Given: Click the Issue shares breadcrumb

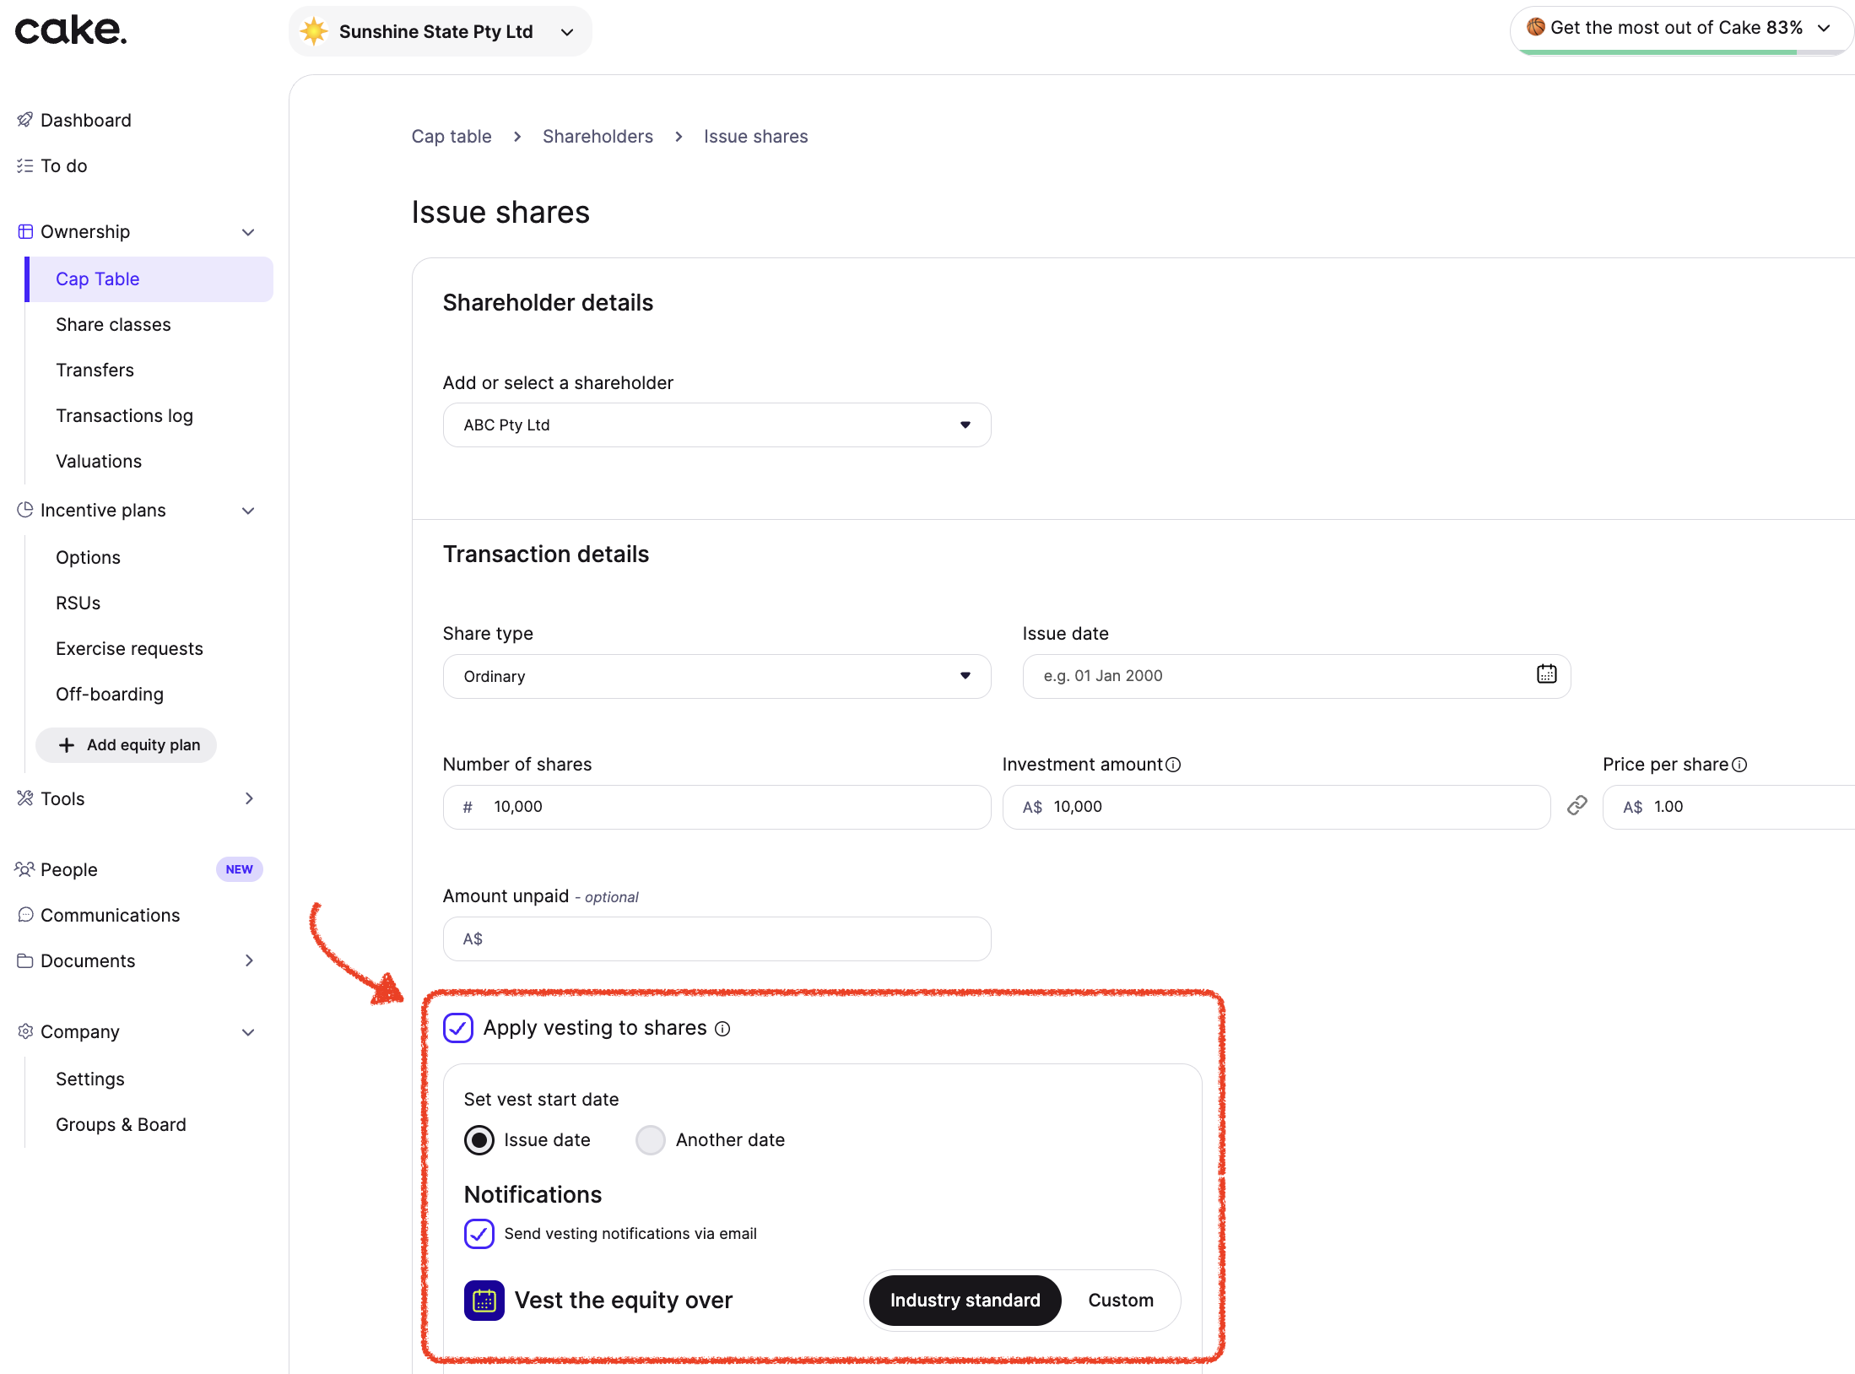Looking at the screenshot, I should (756, 136).
